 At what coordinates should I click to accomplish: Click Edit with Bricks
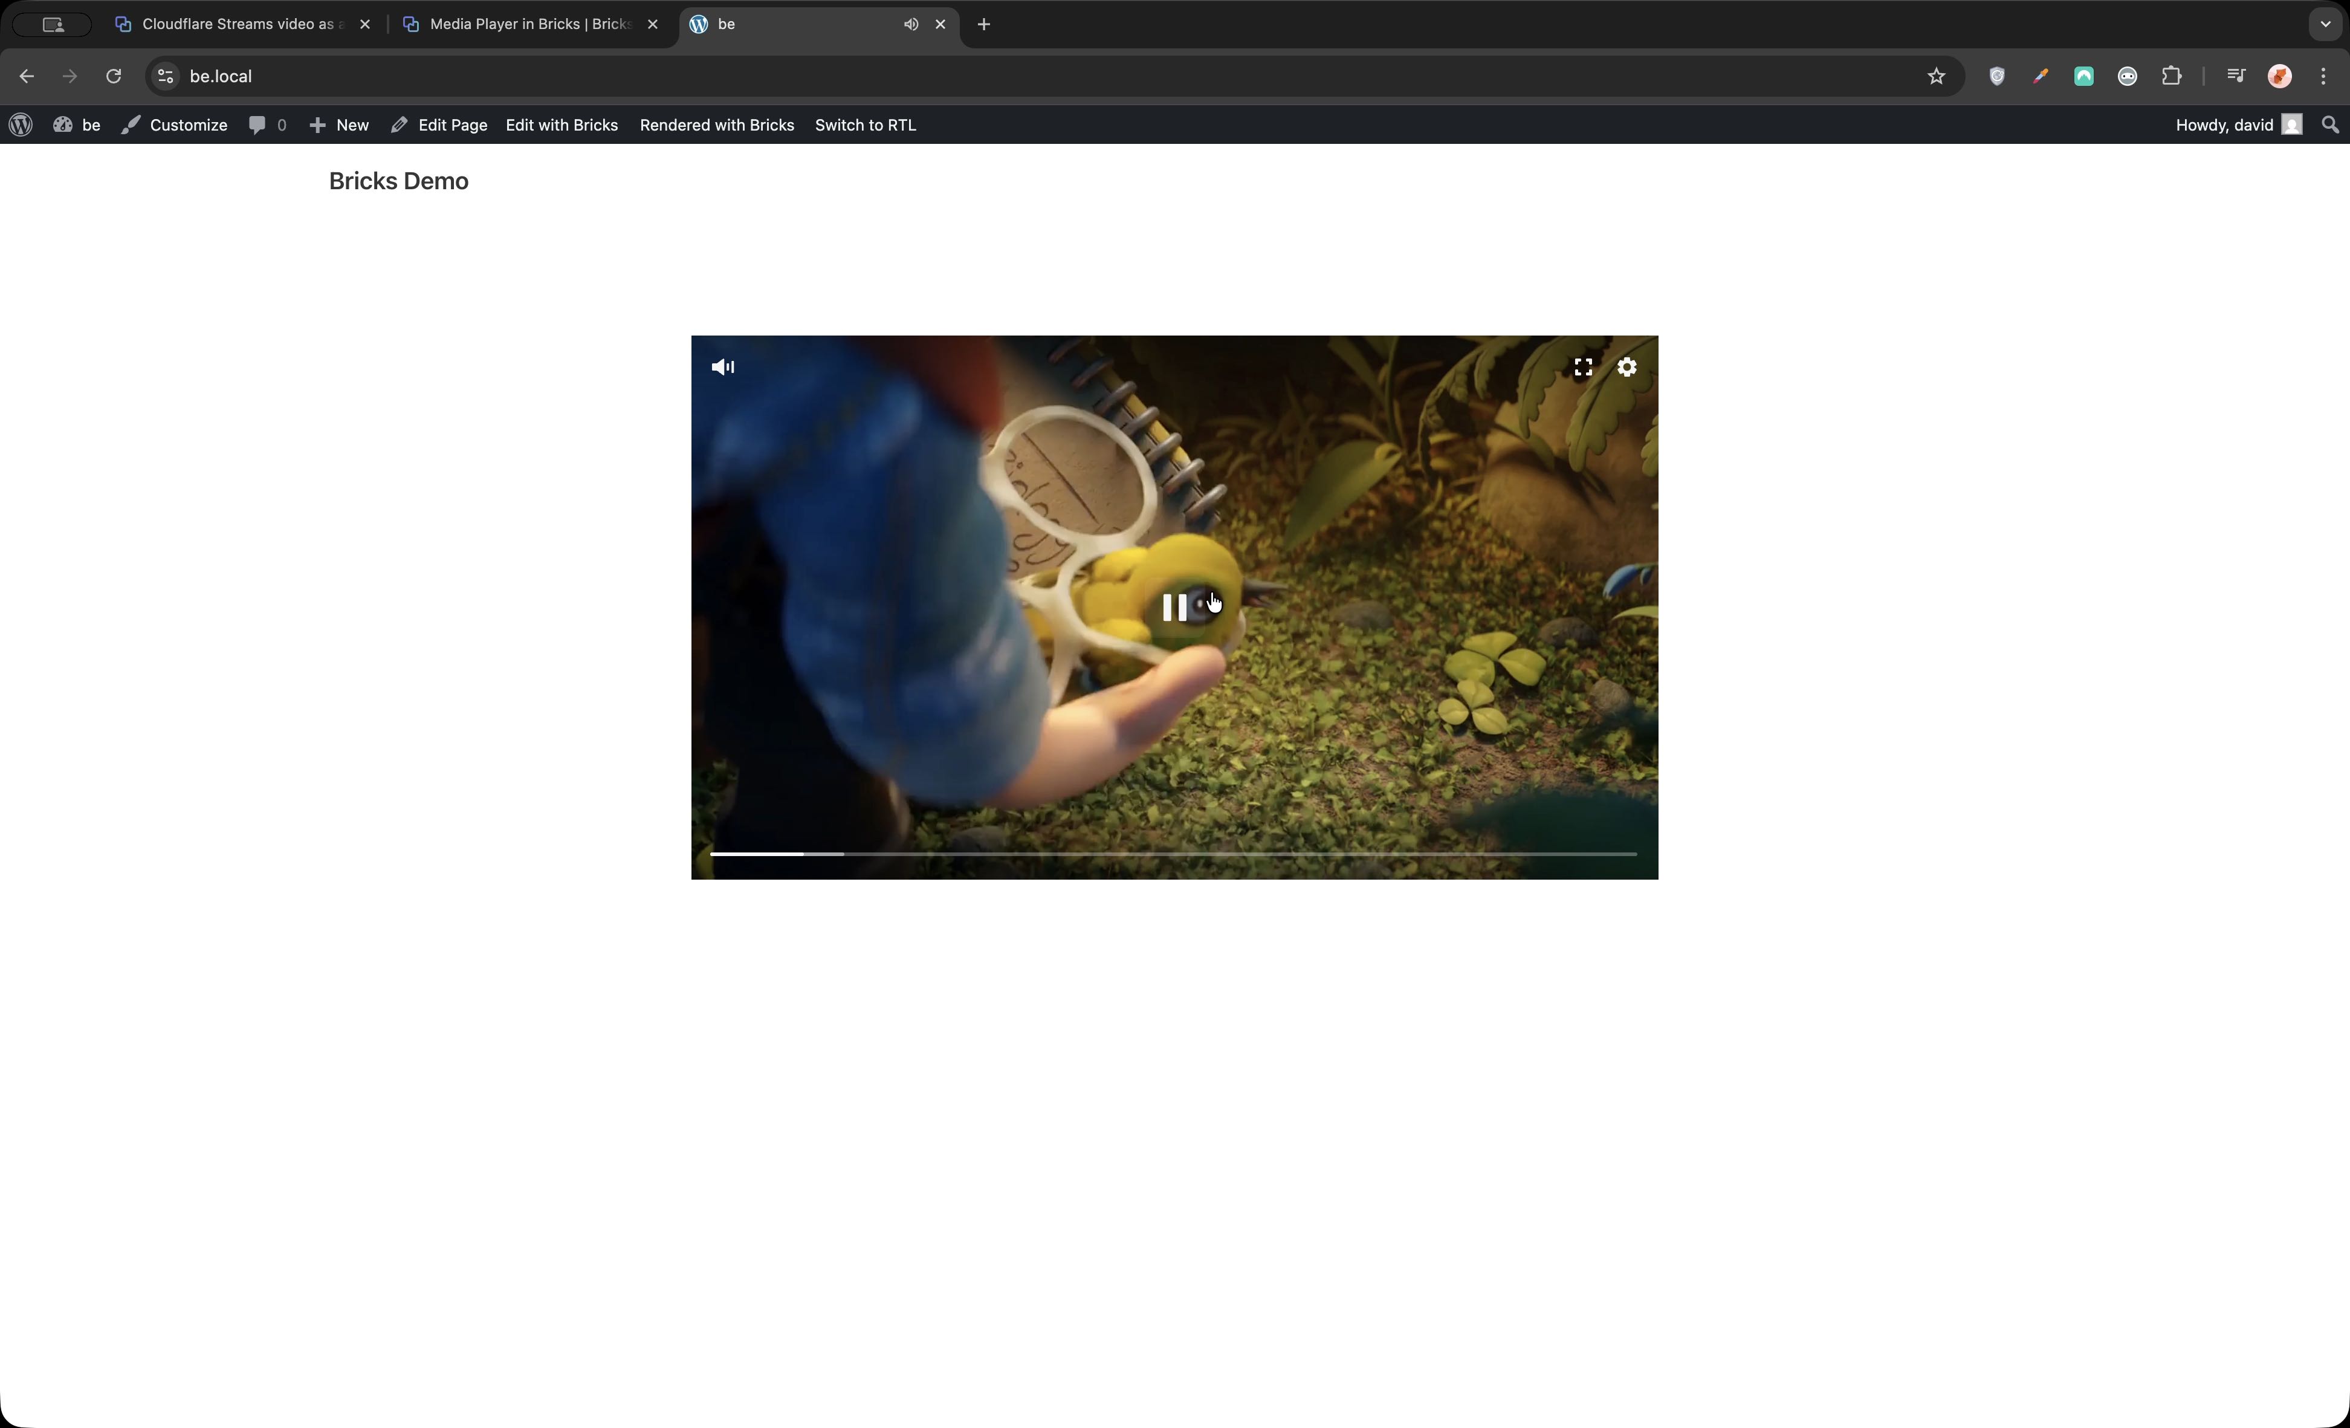(562, 125)
